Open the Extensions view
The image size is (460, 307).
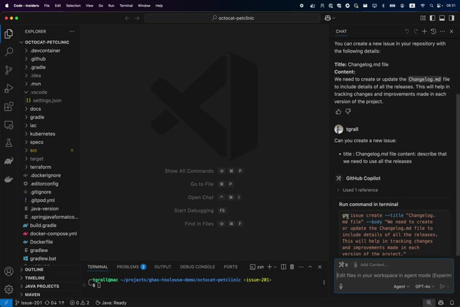pos(9,106)
